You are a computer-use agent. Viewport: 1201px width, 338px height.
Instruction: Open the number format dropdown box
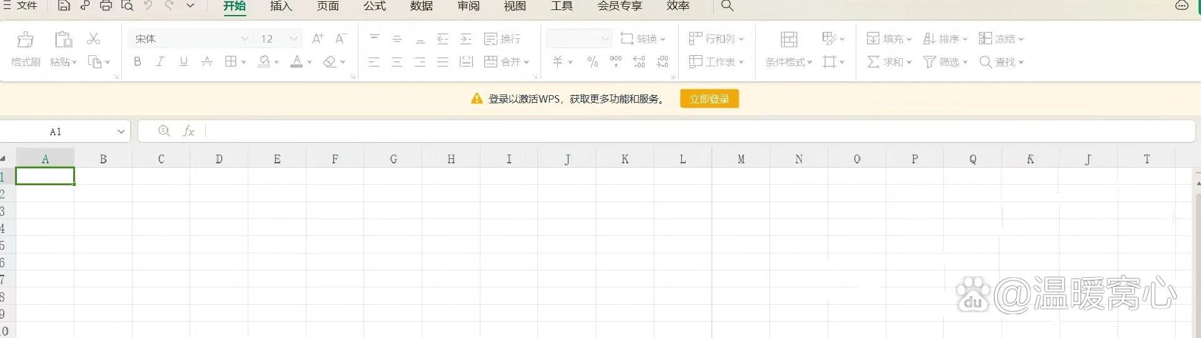click(x=579, y=39)
